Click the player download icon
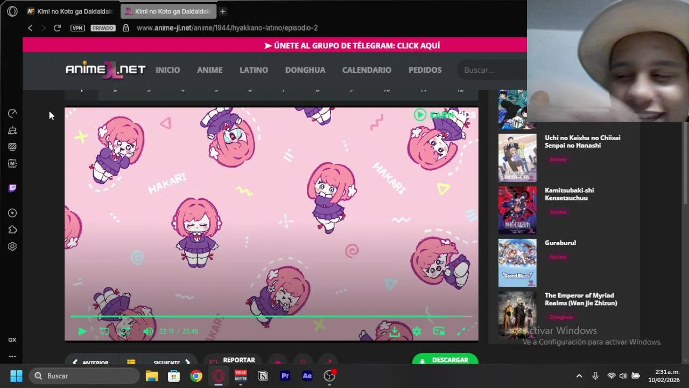The height and width of the screenshot is (388, 689). tap(395, 331)
